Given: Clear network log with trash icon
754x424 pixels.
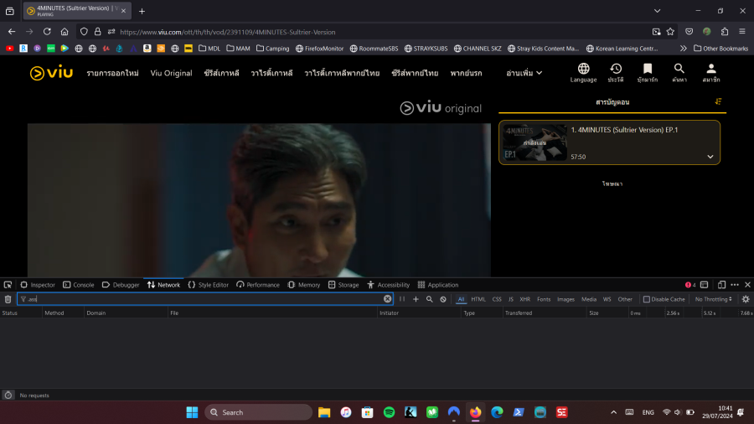Looking at the screenshot, I should [x=8, y=299].
